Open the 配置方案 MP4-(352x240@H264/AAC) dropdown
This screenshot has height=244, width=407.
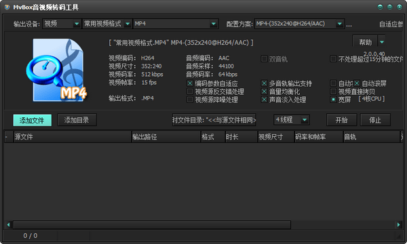[299, 24]
